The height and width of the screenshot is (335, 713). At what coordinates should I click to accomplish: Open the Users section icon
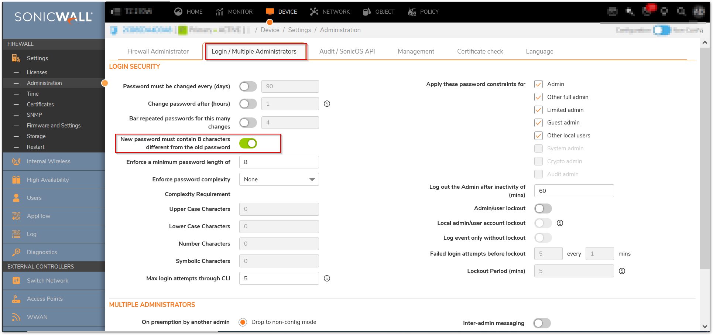(x=16, y=198)
